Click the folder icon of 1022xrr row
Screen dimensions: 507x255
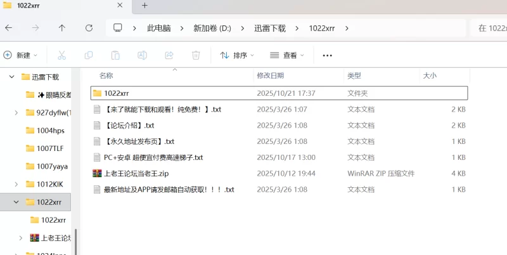click(97, 93)
